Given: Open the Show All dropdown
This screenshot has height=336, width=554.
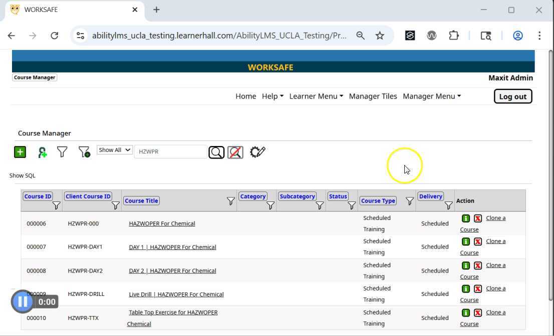Looking at the screenshot, I should 114,150.
